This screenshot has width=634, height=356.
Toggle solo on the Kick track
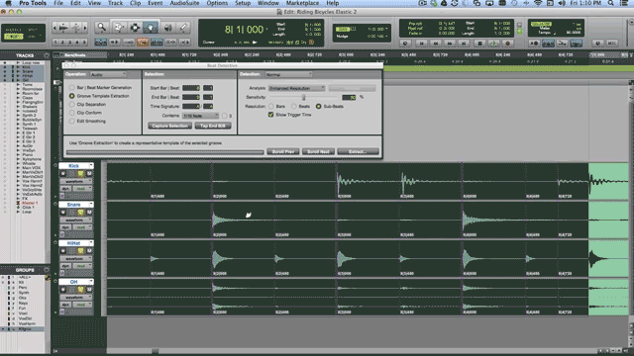tap(80, 174)
